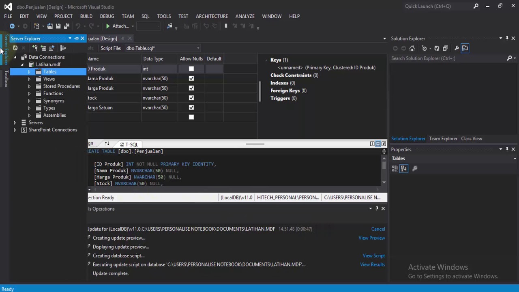Toggle Allow Nulls checkbox in empty new row

[x=191, y=117]
